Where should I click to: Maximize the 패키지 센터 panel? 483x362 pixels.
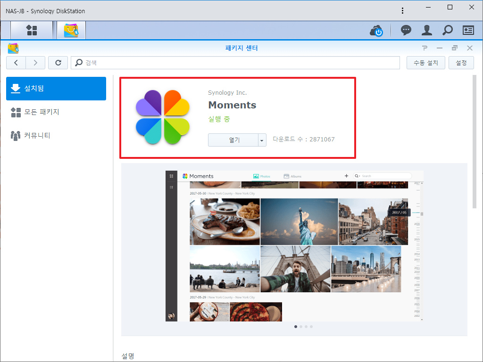coord(455,48)
